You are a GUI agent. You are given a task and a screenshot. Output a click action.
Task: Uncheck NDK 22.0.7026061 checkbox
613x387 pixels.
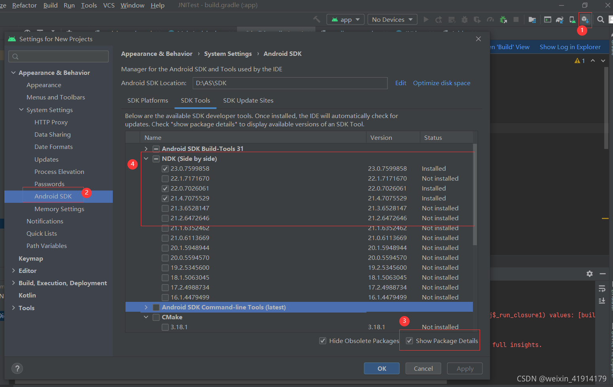(165, 189)
